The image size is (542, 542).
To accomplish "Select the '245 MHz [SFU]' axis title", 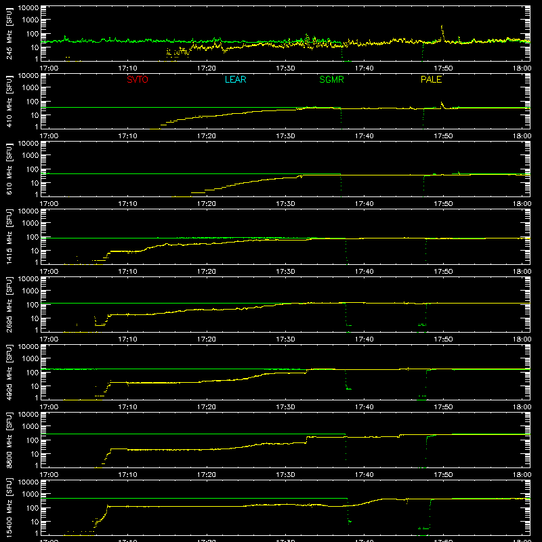I will pos(9,33).
